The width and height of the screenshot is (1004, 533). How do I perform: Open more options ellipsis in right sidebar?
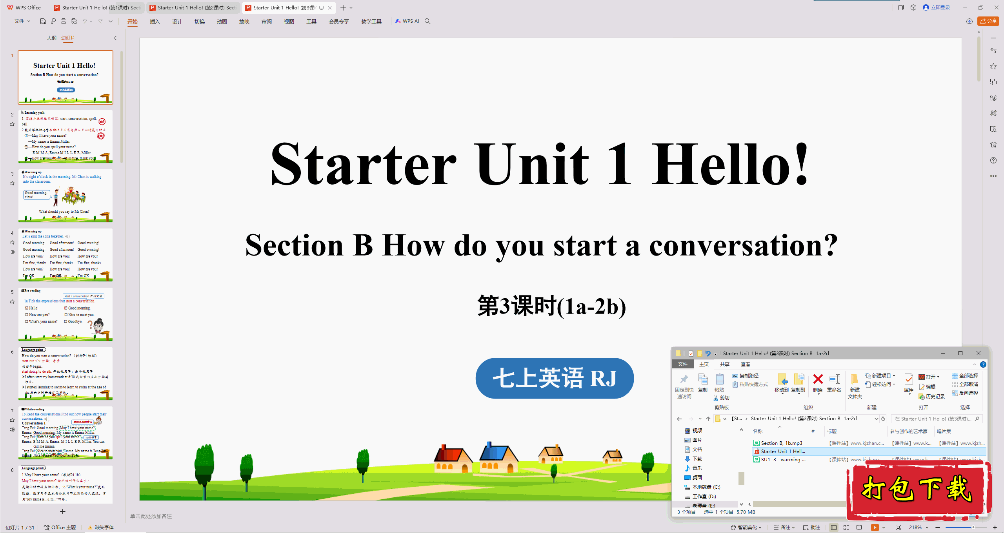pyautogui.click(x=993, y=176)
